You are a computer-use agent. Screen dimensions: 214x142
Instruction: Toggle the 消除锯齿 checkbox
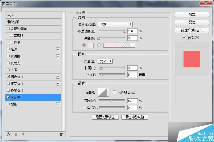(x=114, y=92)
